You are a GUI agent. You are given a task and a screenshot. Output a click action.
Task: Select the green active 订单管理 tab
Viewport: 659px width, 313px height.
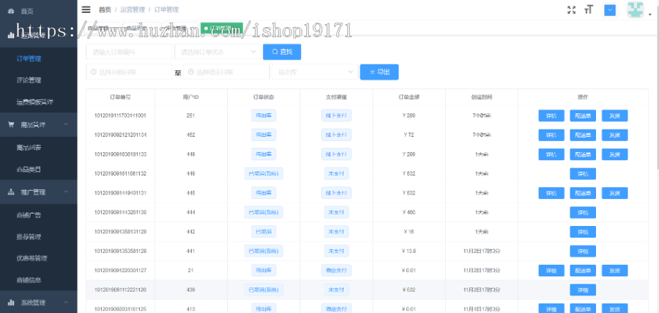pos(222,29)
